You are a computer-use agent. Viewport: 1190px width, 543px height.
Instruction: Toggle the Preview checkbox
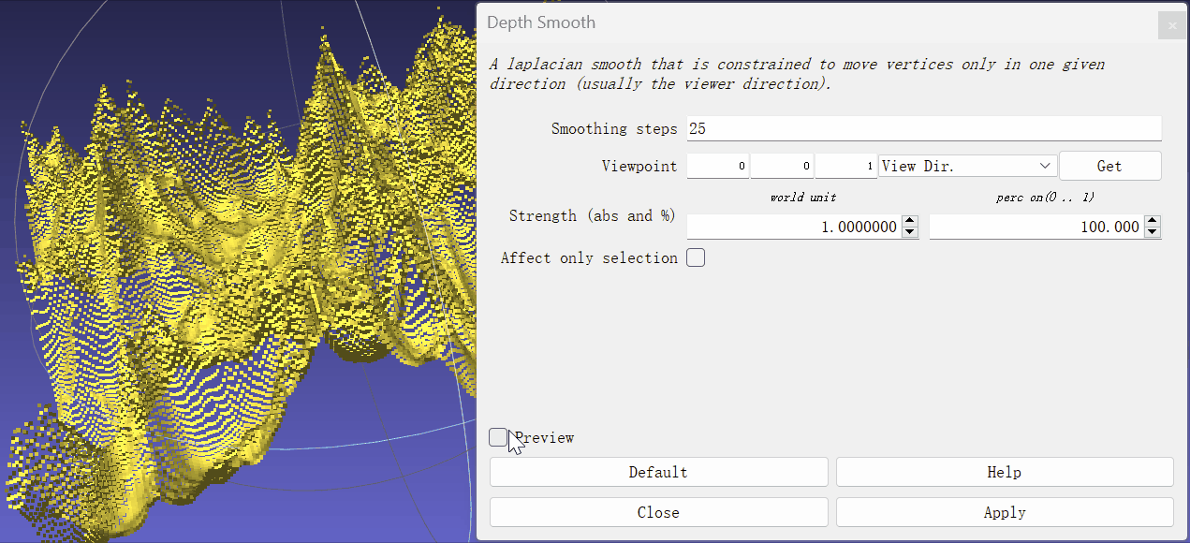499,437
